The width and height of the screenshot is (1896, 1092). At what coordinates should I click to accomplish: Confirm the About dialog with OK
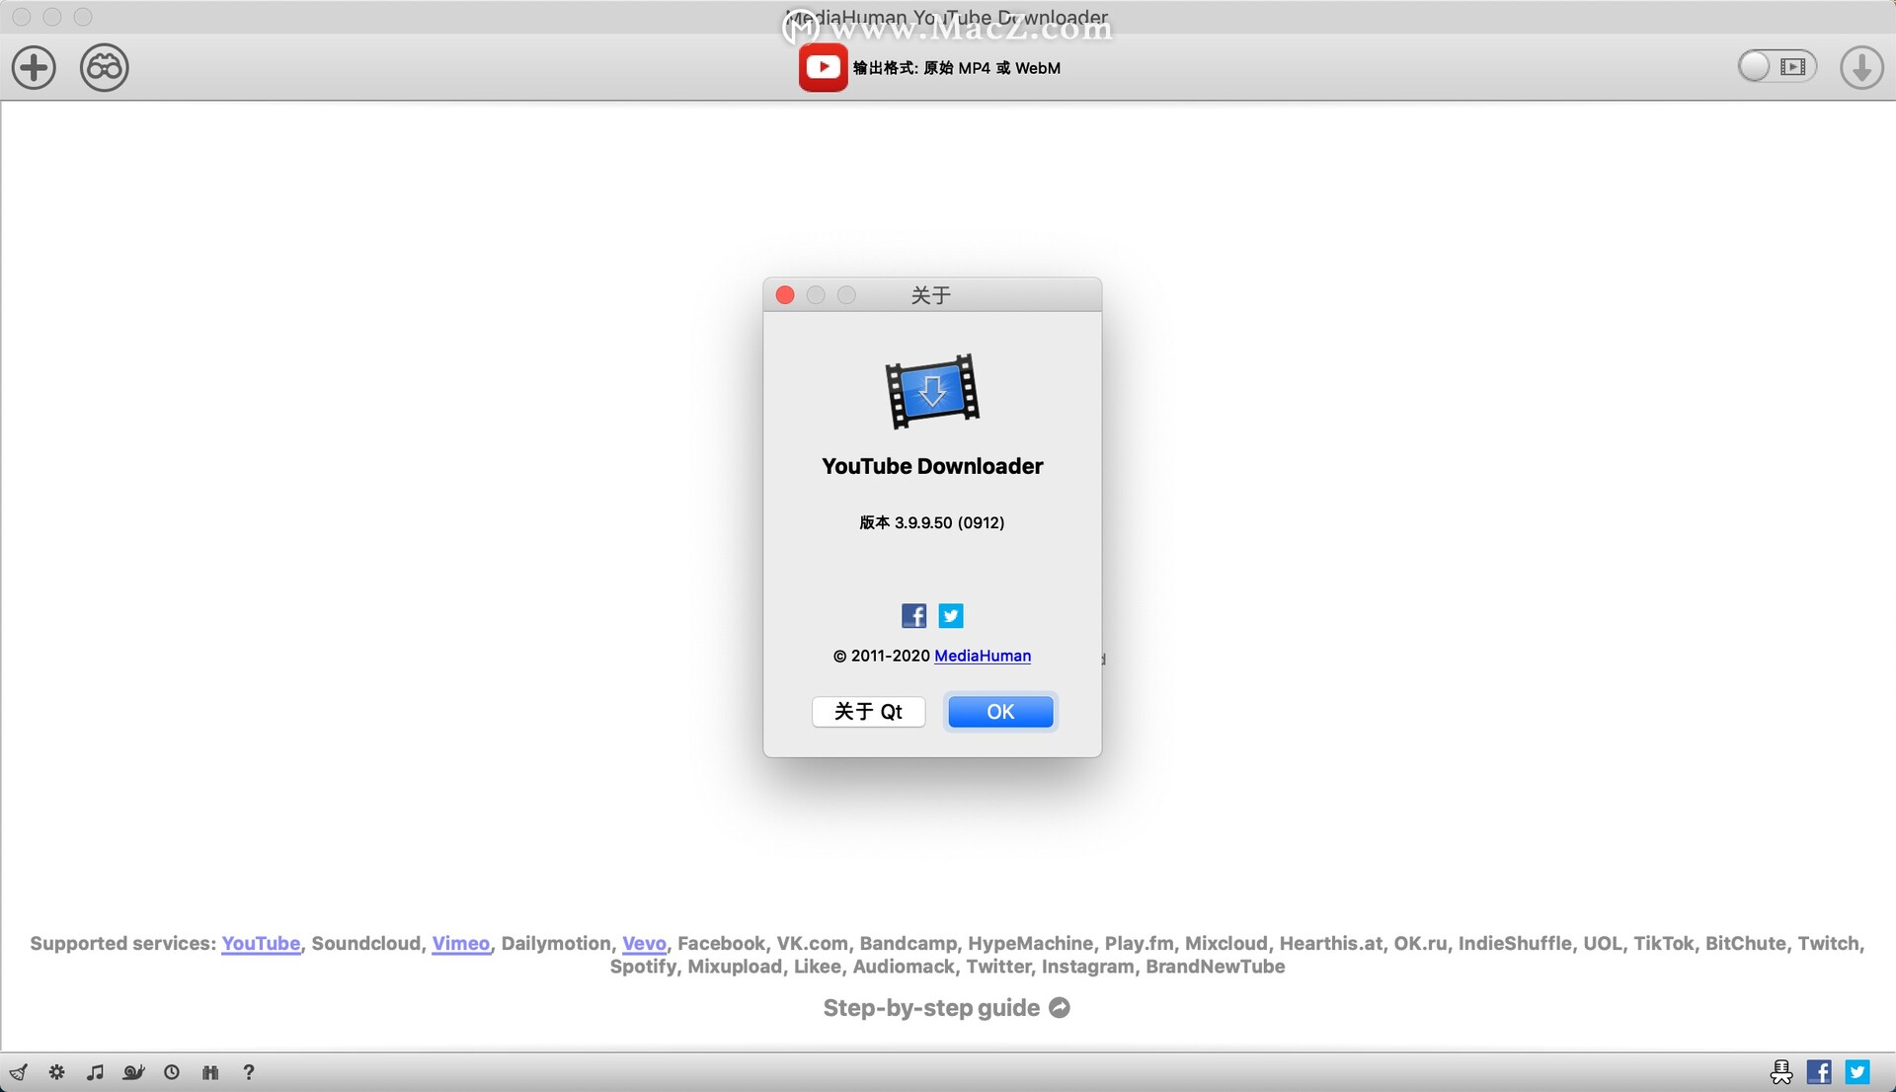click(1000, 712)
